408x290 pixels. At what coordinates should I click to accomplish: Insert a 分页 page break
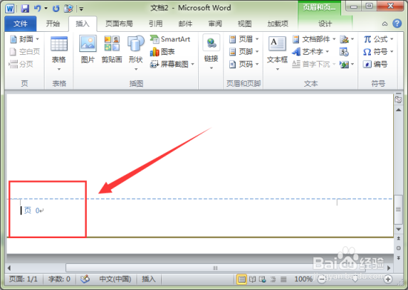(x=21, y=64)
